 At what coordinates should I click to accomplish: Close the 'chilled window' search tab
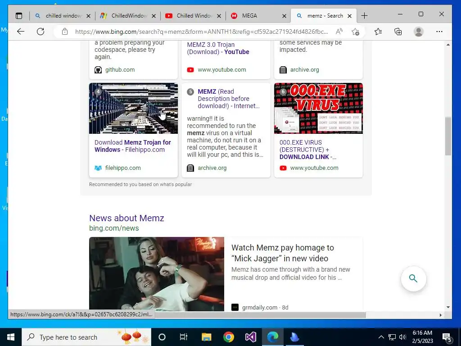click(88, 16)
